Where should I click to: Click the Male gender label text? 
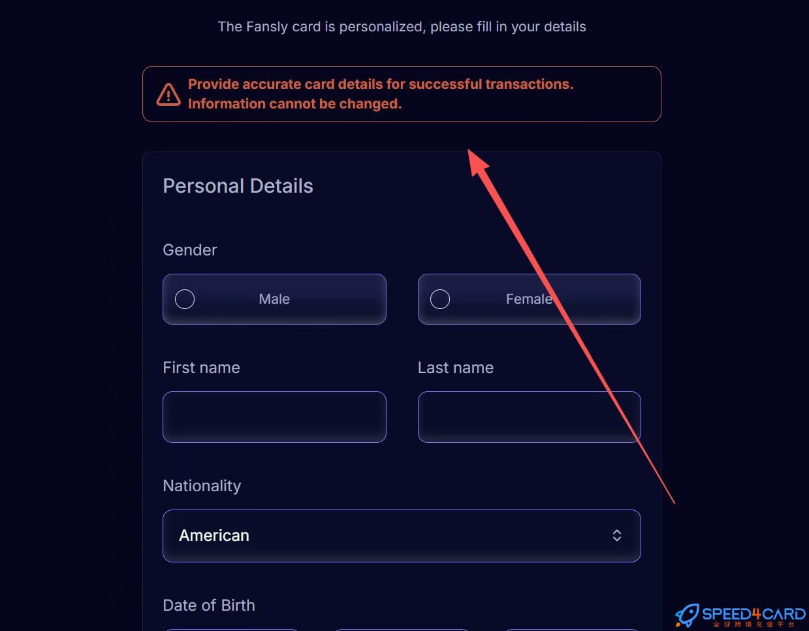274,299
